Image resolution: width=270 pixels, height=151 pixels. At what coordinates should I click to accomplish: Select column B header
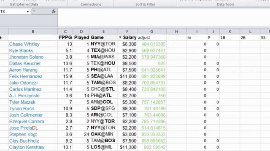click(33, 31)
